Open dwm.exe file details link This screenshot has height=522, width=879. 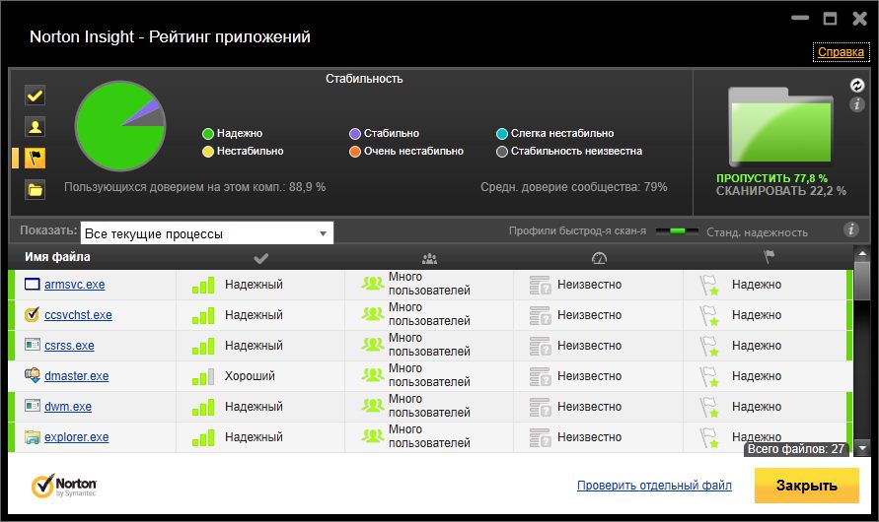click(x=68, y=406)
